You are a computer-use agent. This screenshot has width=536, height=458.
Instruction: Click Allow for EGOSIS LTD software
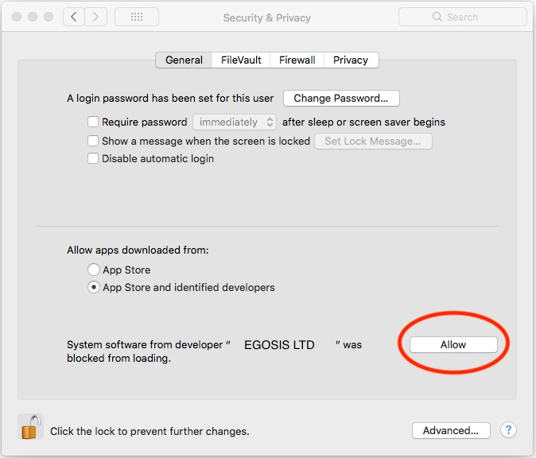click(453, 344)
